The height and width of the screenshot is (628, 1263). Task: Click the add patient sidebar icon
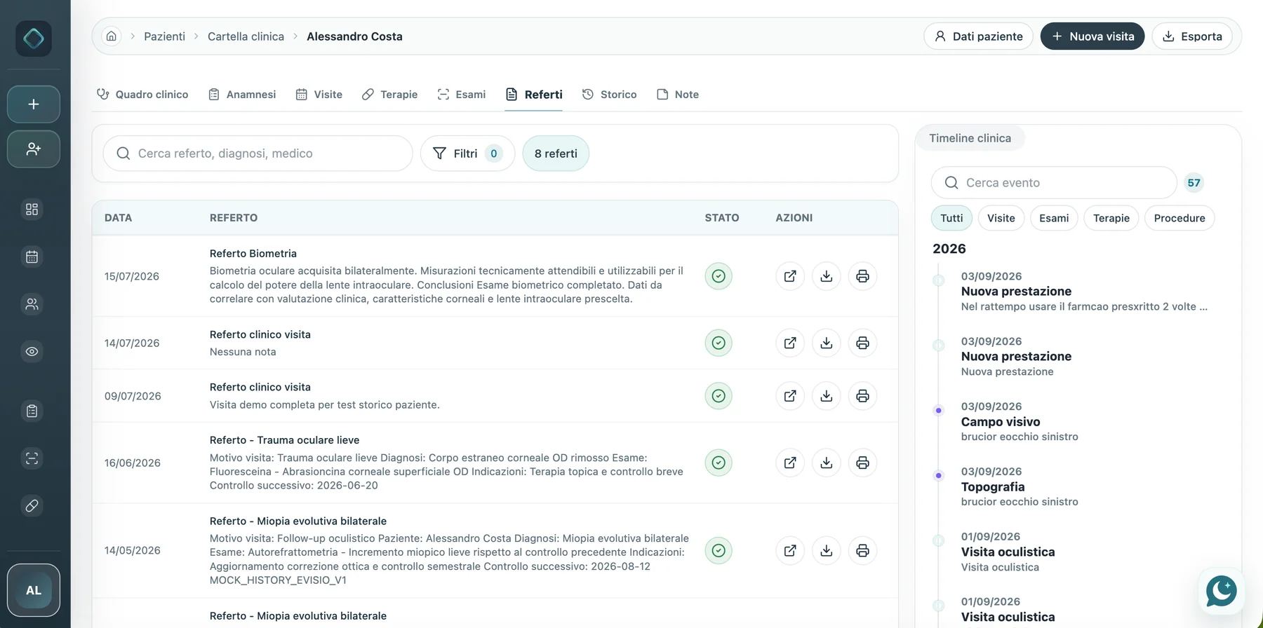click(x=34, y=149)
